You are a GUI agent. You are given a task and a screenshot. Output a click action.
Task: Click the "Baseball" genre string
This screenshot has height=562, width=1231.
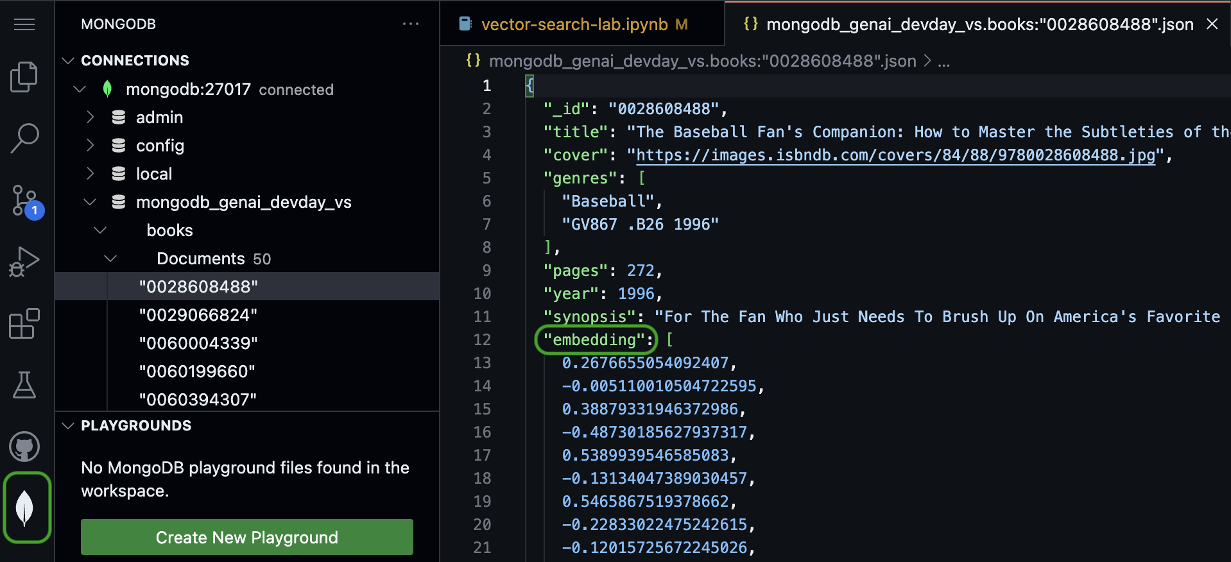608,201
